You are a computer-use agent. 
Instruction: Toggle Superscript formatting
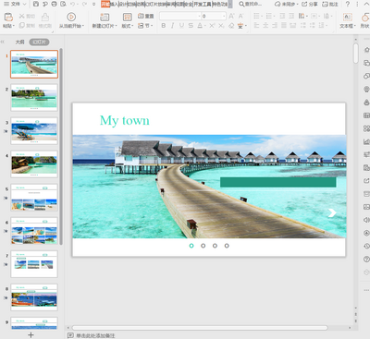tap(212, 26)
